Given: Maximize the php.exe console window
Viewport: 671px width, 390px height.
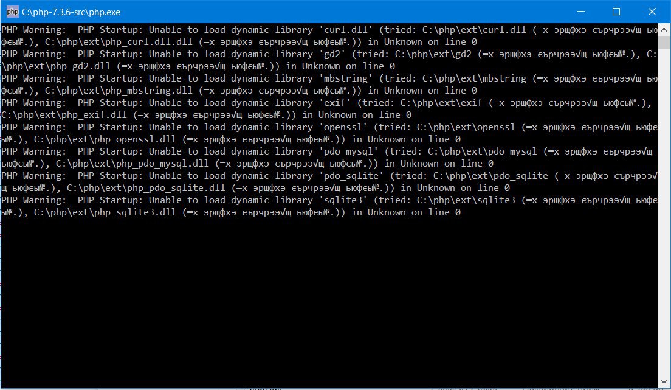Looking at the screenshot, I should (616, 12).
